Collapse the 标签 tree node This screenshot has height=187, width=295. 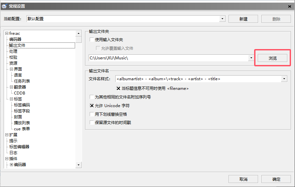pyautogui.click(x=12, y=99)
